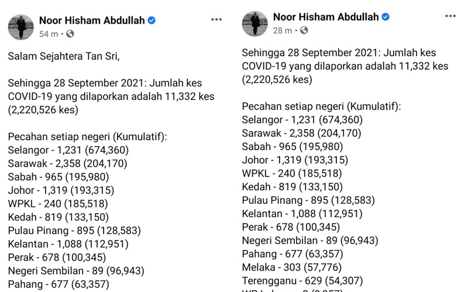Click the public globe icon beside 54 m
Screen dimensions: 468x292
click(70, 34)
